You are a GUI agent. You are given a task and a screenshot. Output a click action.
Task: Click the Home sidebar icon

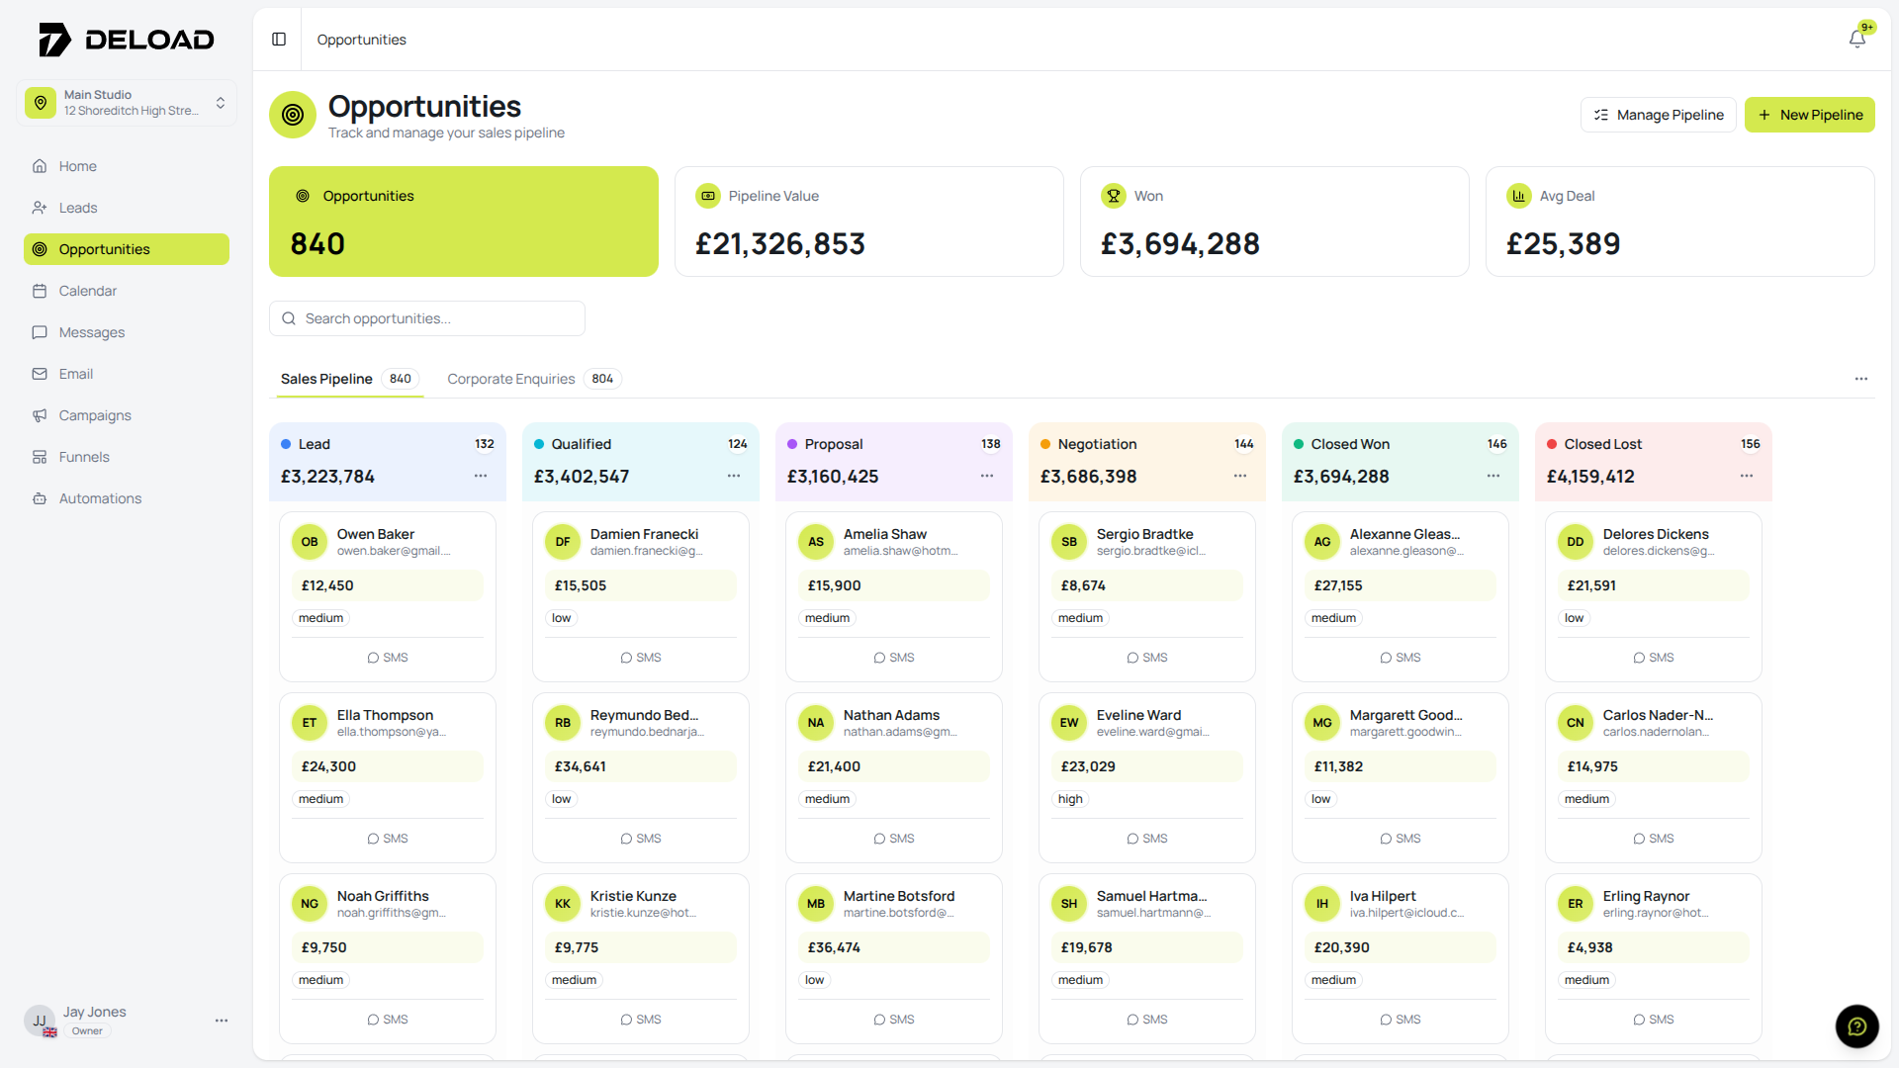pos(40,166)
